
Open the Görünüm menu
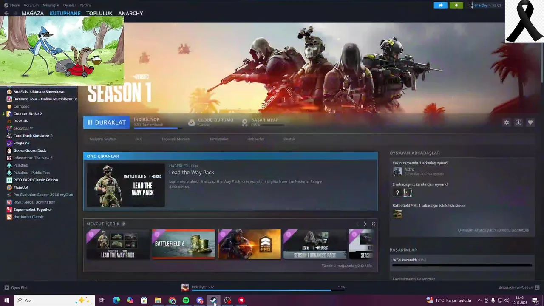pyautogui.click(x=31, y=6)
